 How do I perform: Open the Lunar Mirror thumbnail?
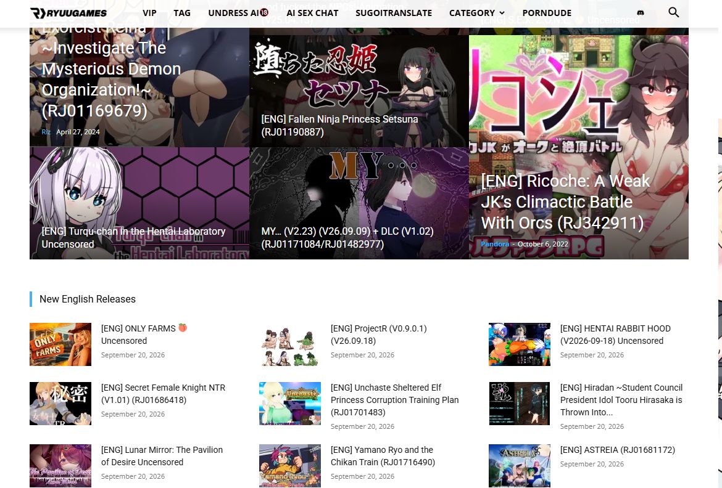tap(60, 465)
